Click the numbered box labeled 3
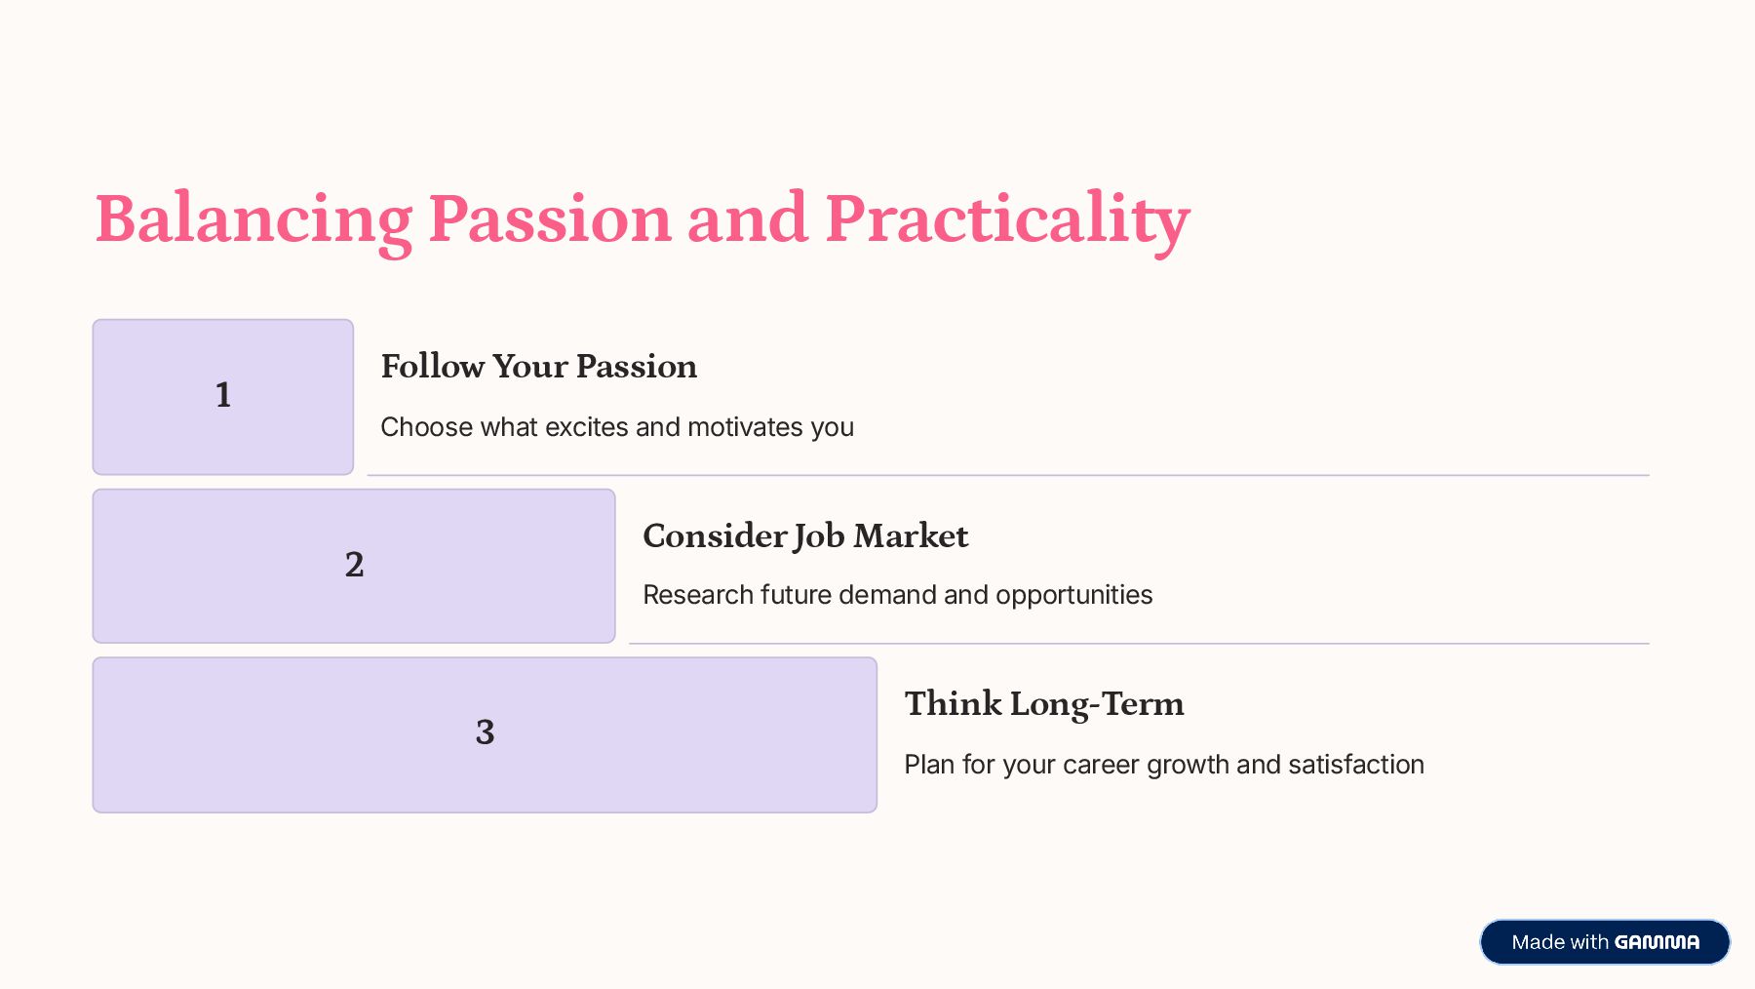The height and width of the screenshot is (989, 1755). click(x=485, y=734)
